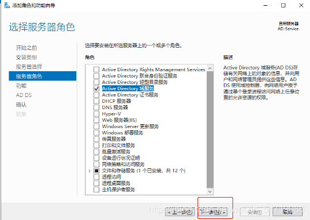Check Active Directory Rights Management Services
The image size is (310, 220).
tap(96, 70)
